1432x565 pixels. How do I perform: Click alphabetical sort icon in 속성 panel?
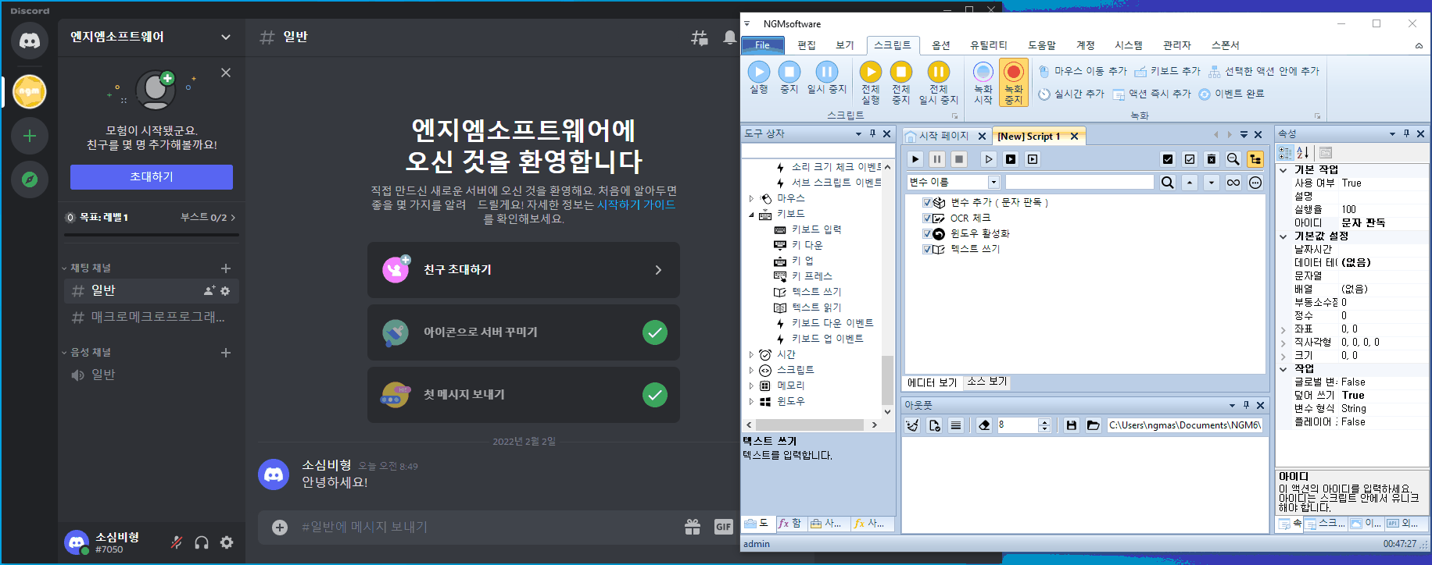[1303, 153]
